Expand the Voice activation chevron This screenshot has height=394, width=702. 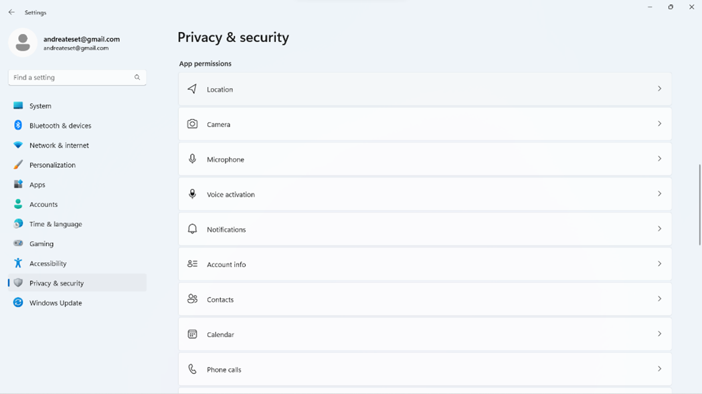659,194
